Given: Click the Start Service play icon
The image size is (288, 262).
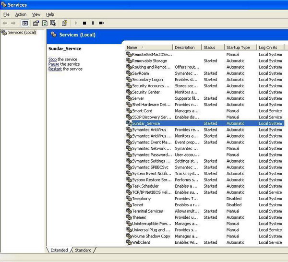Looking at the screenshot, I should [76, 23].
